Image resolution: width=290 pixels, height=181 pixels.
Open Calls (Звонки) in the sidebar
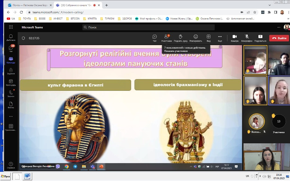(11, 94)
